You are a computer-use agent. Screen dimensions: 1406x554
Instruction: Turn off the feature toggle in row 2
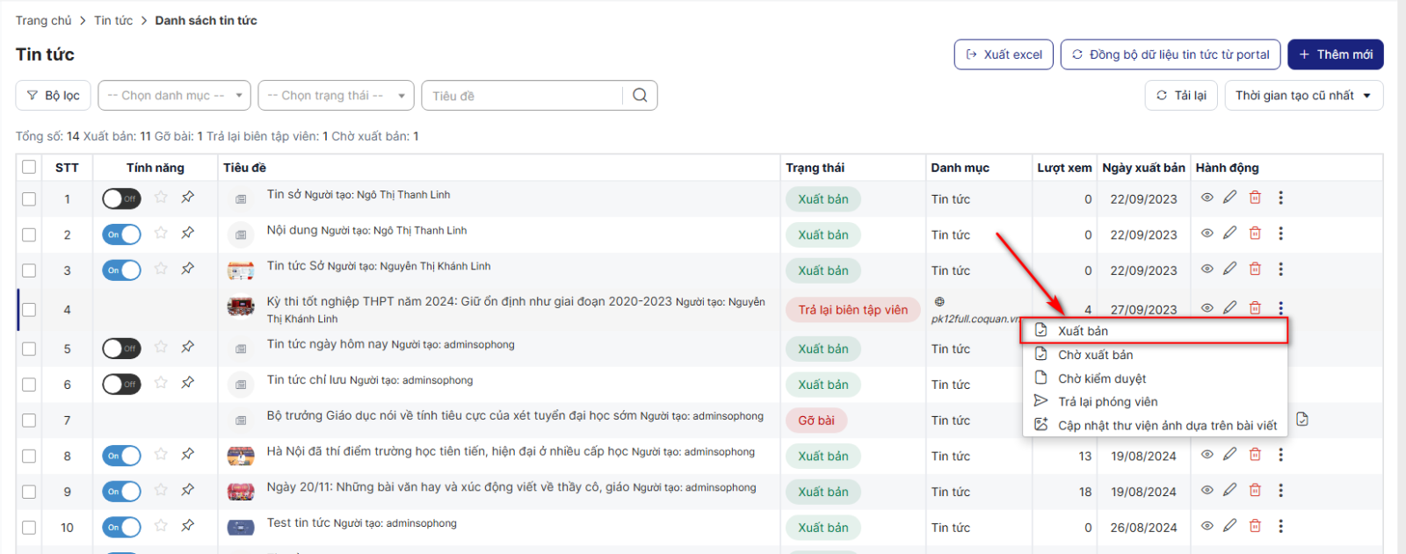[x=121, y=234]
